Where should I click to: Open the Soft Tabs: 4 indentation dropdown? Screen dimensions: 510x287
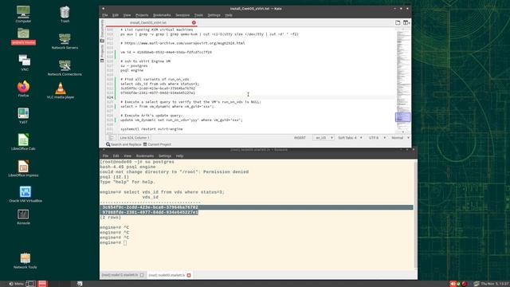click(350, 138)
